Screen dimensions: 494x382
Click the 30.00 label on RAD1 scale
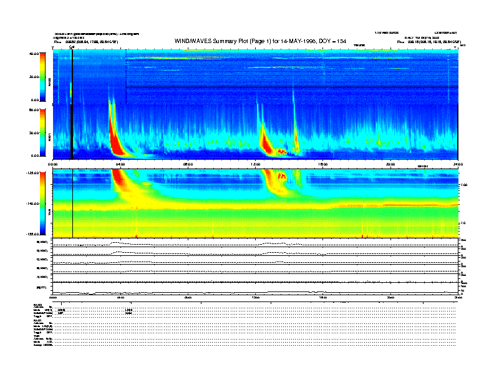[34, 133]
